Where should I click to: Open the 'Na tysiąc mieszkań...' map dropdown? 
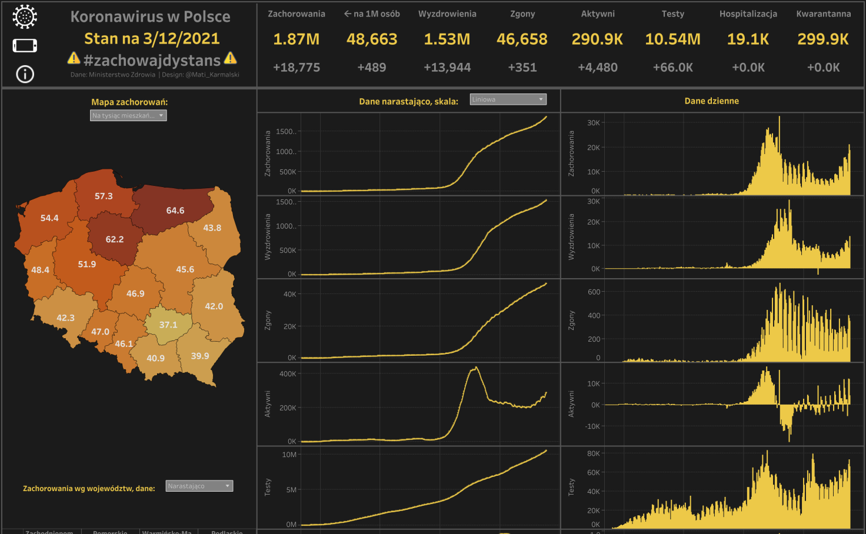pos(128,116)
